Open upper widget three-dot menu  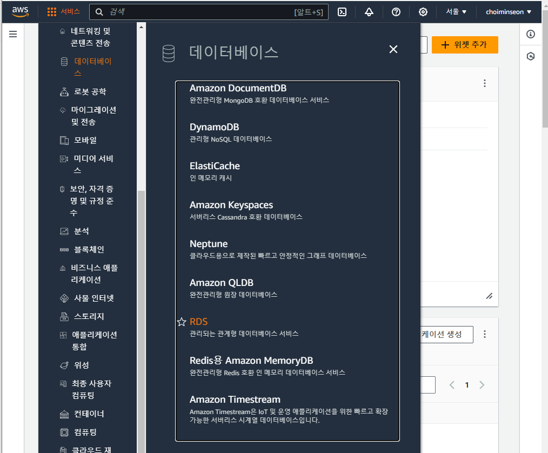[x=484, y=83]
